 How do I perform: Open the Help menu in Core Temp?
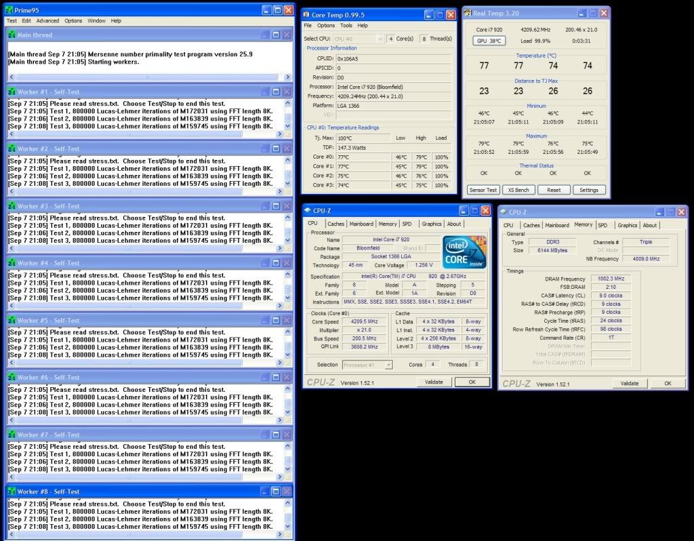click(363, 26)
